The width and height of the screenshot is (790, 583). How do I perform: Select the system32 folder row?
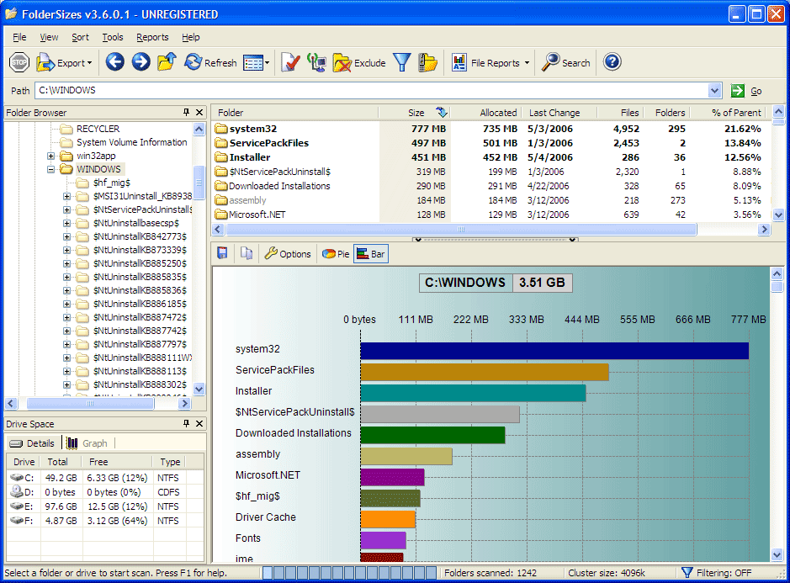coord(491,129)
